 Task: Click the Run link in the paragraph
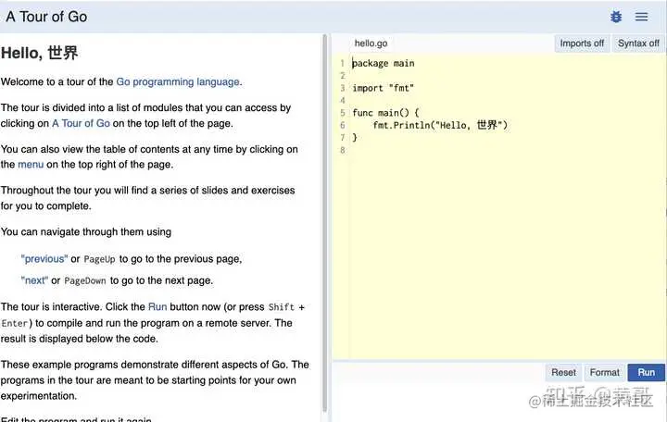[x=157, y=307]
